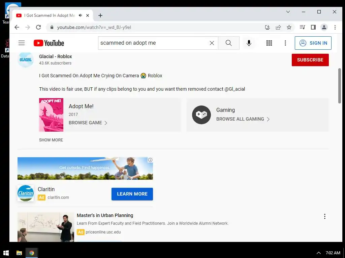The width and height of the screenshot is (345, 258).
Task: Show hidden system tray icons
Action: pos(318,253)
